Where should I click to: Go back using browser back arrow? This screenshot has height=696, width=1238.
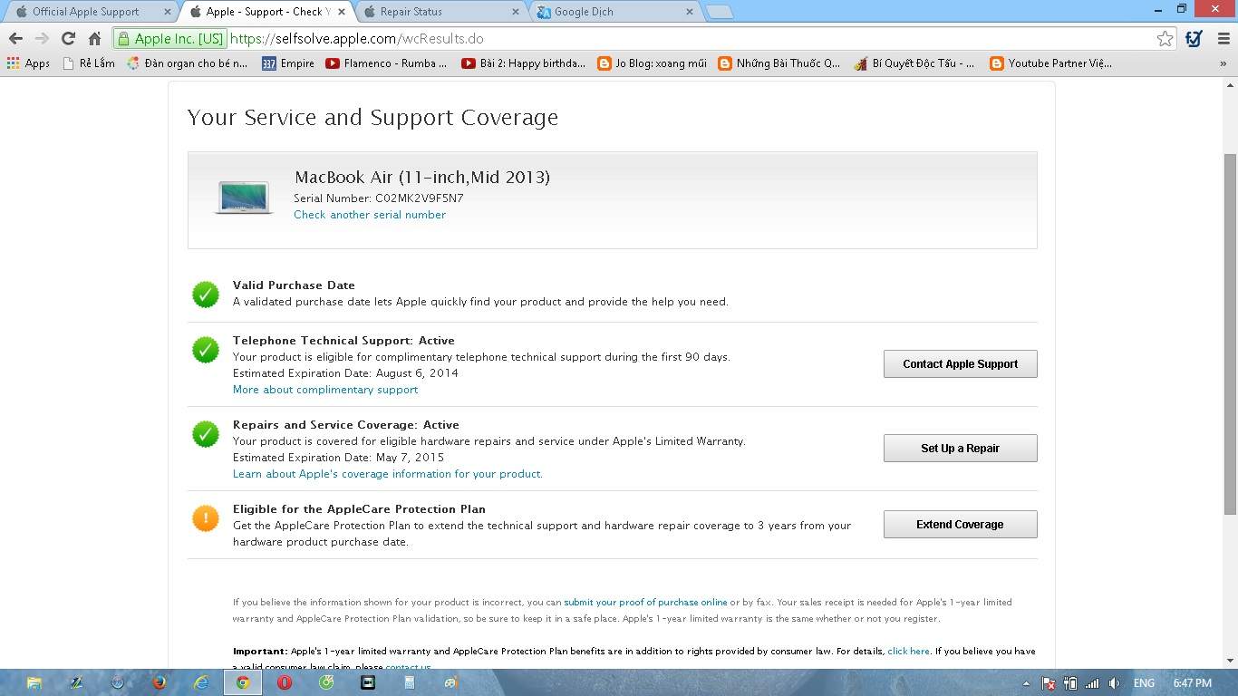(x=15, y=39)
